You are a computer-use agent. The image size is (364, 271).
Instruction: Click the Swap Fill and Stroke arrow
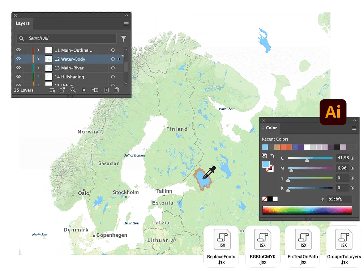(x=273, y=156)
